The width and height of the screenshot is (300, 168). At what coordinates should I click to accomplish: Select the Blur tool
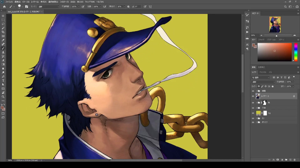tap(3, 68)
